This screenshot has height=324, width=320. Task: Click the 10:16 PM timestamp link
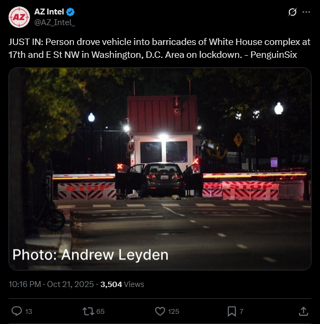pyautogui.click(x=25, y=284)
